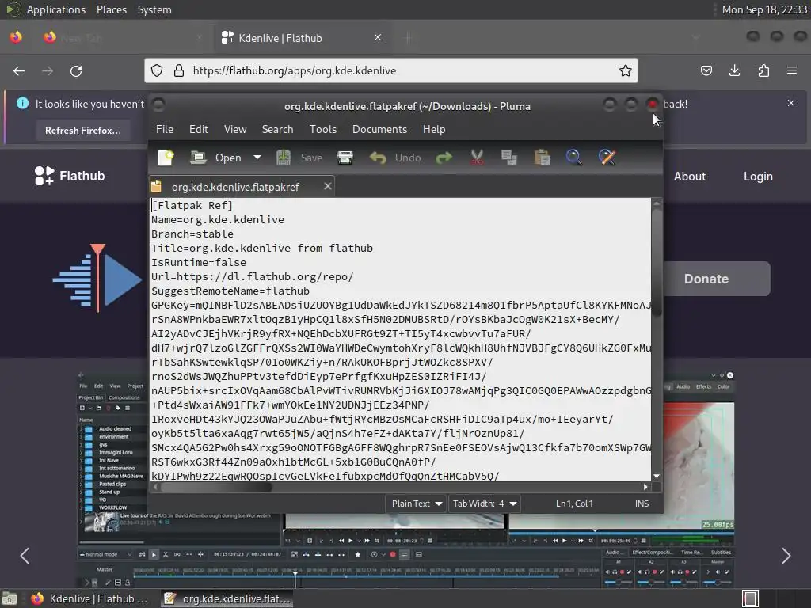Click the Donate button on Flathub
The height and width of the screenshot is (608, 811).
tap(716, 279)
